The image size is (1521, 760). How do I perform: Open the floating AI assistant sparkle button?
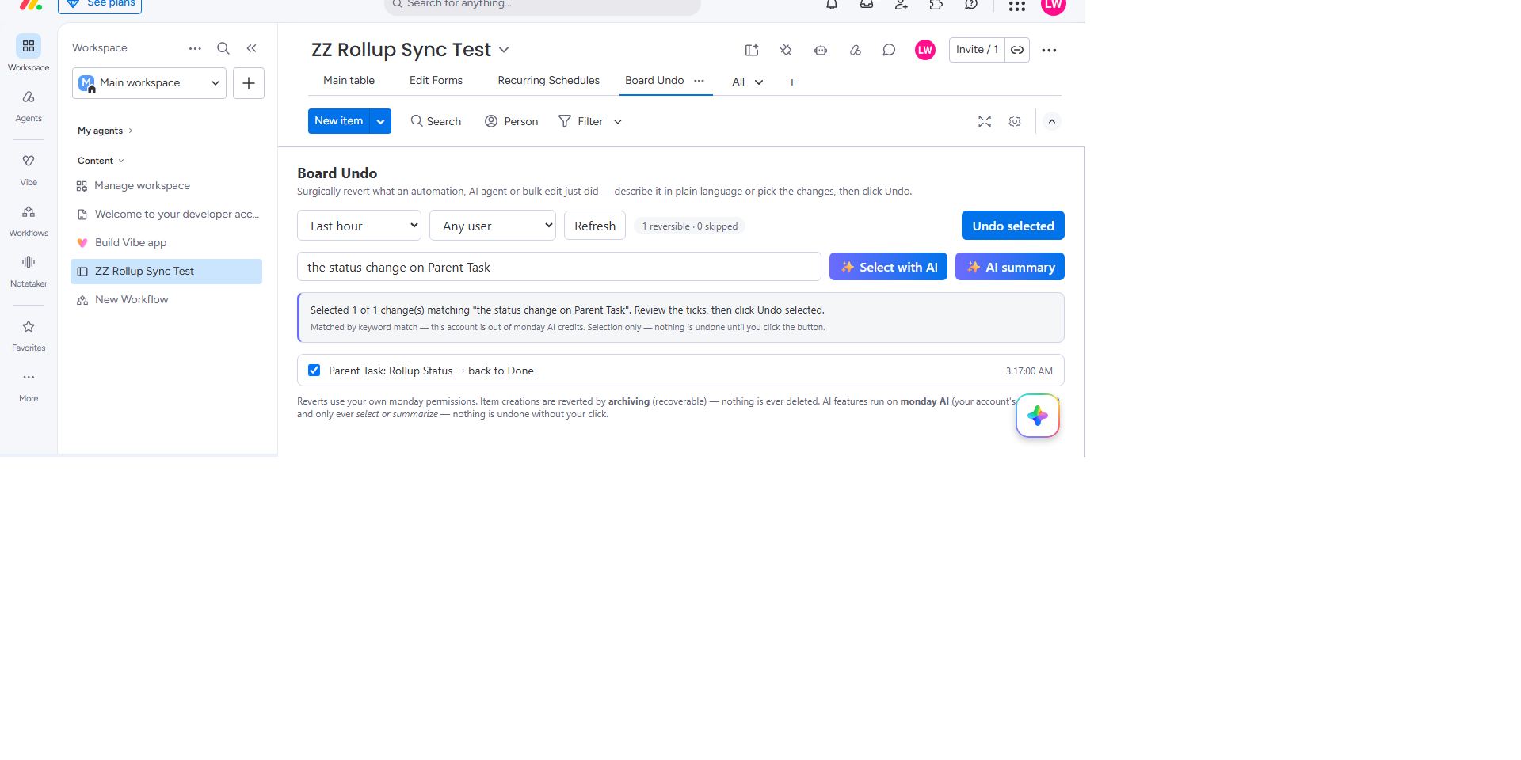(1038, 416)
